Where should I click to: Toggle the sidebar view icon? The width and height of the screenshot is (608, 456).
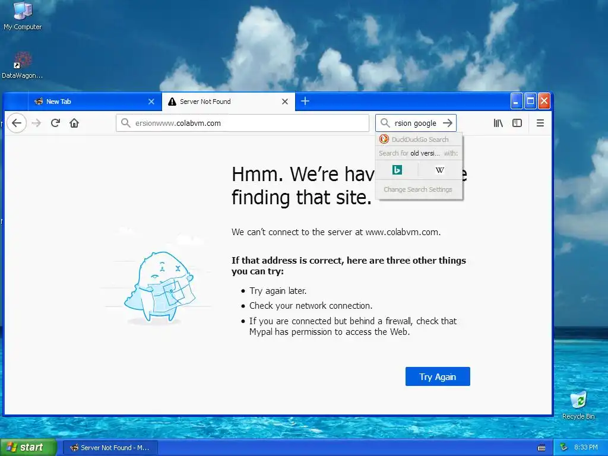[517, 123]
